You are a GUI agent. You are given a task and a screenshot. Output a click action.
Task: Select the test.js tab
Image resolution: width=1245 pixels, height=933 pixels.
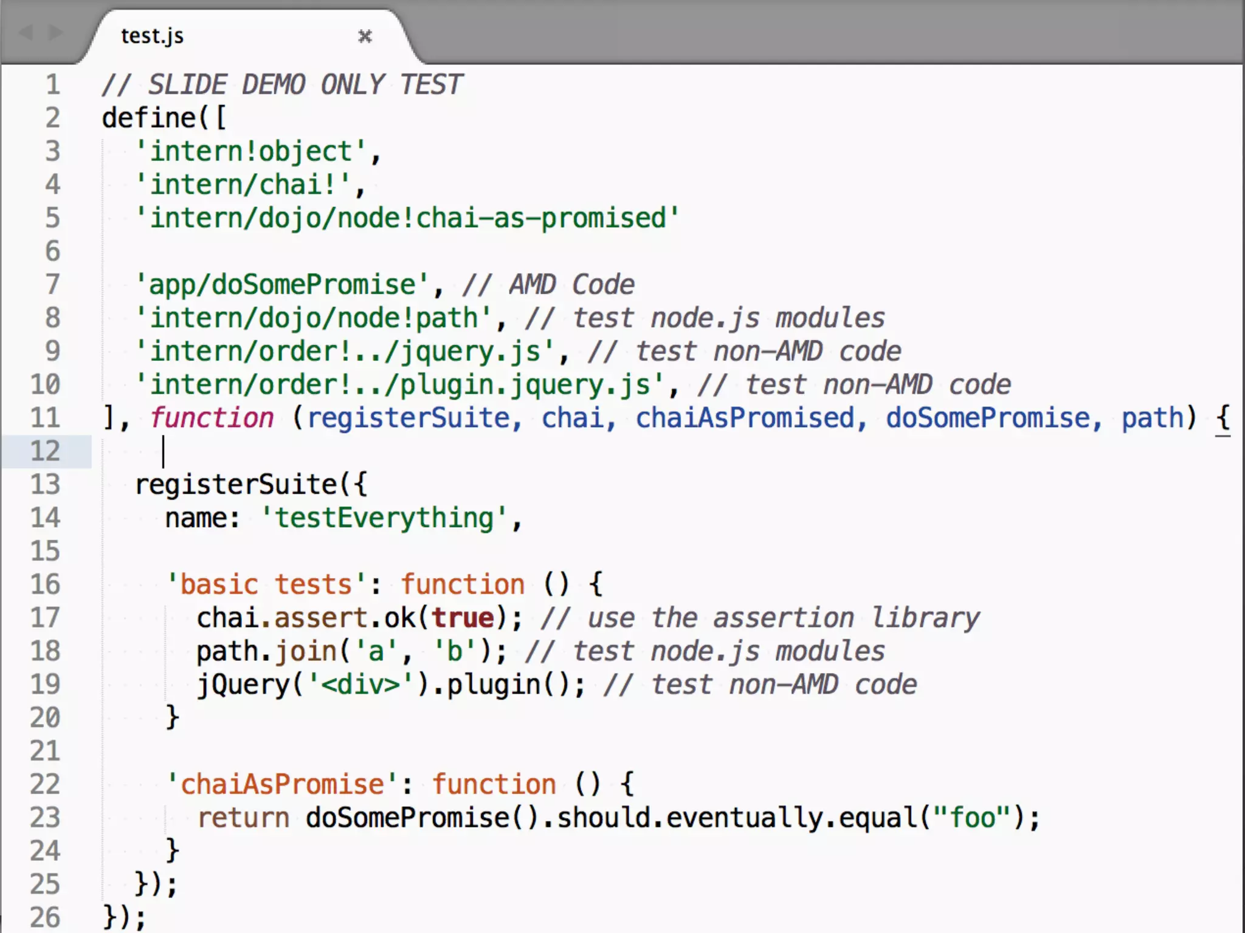tap(152, 36)
